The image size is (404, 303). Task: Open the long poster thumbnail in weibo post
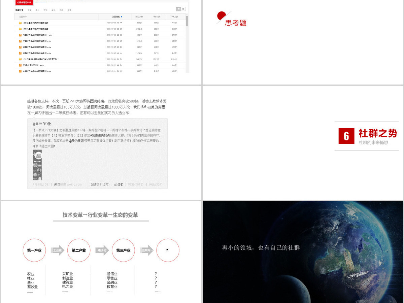click(x=37, y=165)
